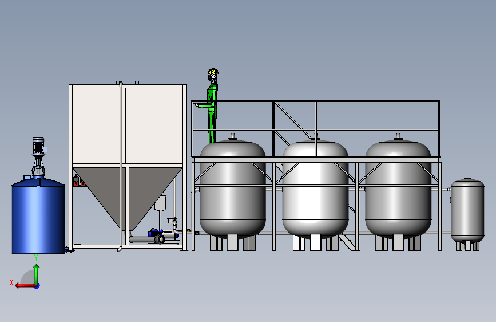This screenshot has width=496, height=322.
Task: Select the gray conical hopper bottom
Action: click(x=128, y=198)
